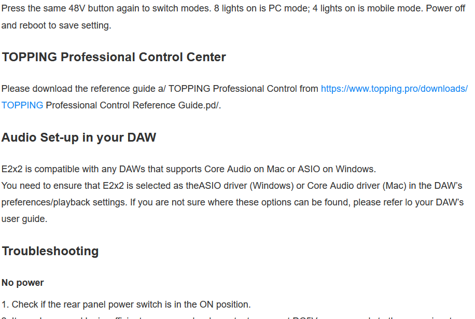475x319 pixels.
Task: Click the 'Troubleshooting' heading
Action: click(x=50, y=251)
